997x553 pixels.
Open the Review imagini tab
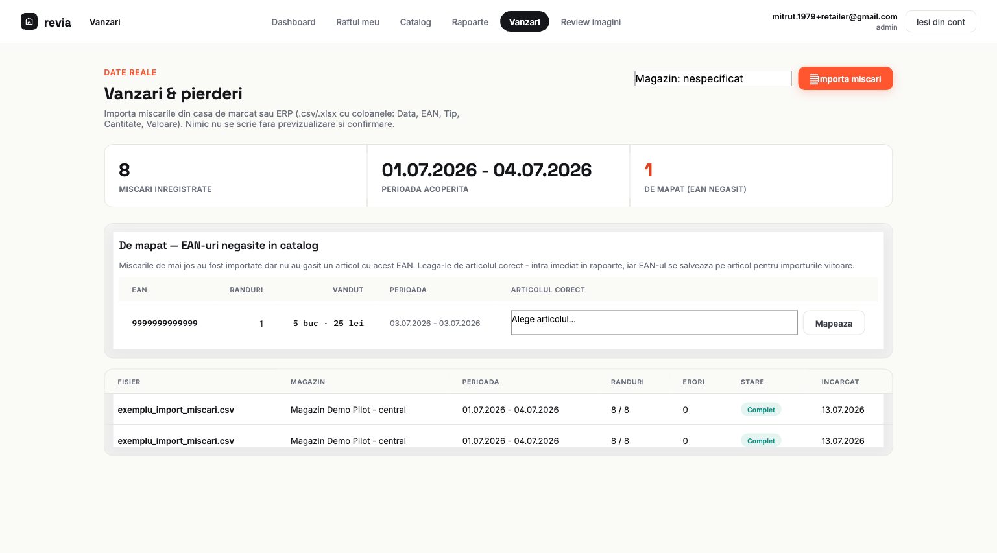click(590, 22)
